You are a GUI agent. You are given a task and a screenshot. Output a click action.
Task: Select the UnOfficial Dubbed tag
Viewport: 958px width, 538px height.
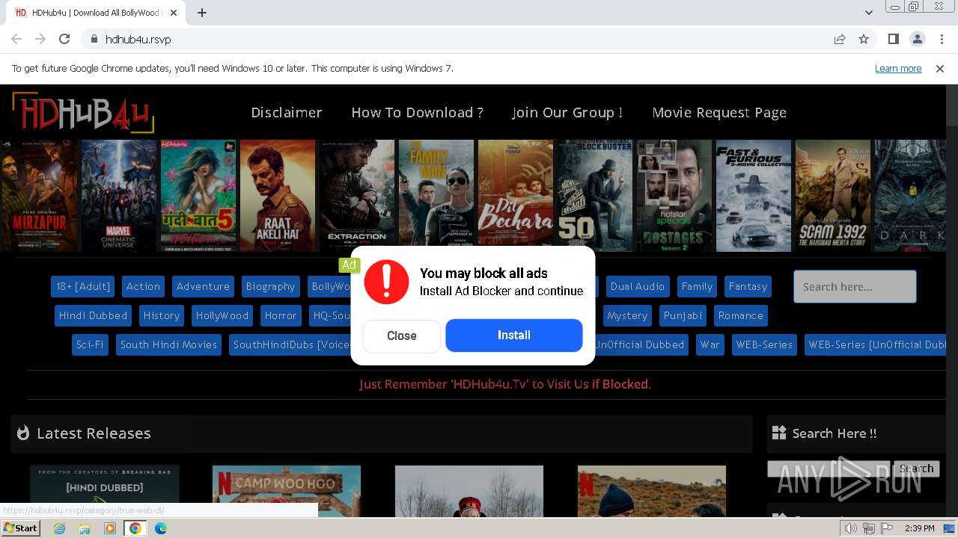640,345
